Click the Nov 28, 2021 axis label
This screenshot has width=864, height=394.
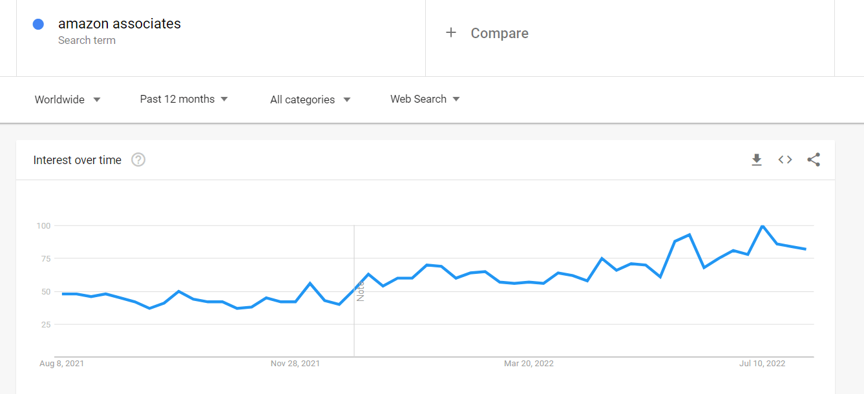tap(295, 364)
